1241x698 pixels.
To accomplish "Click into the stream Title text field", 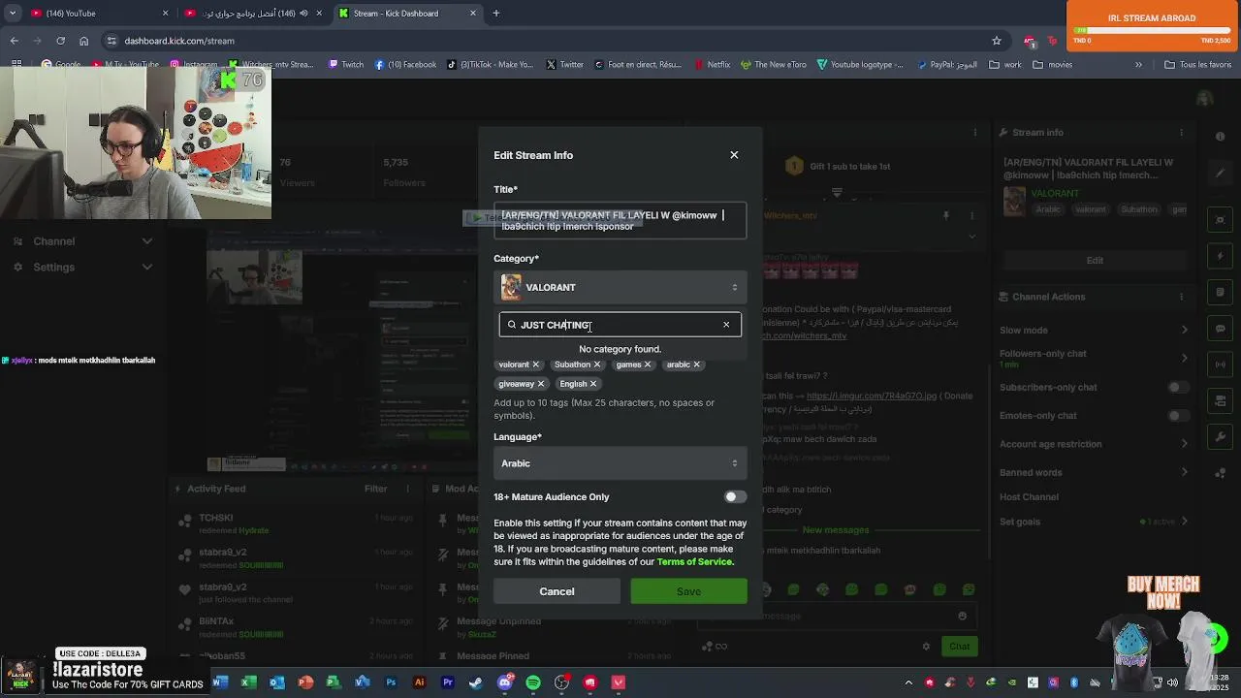I will point(620,220).
